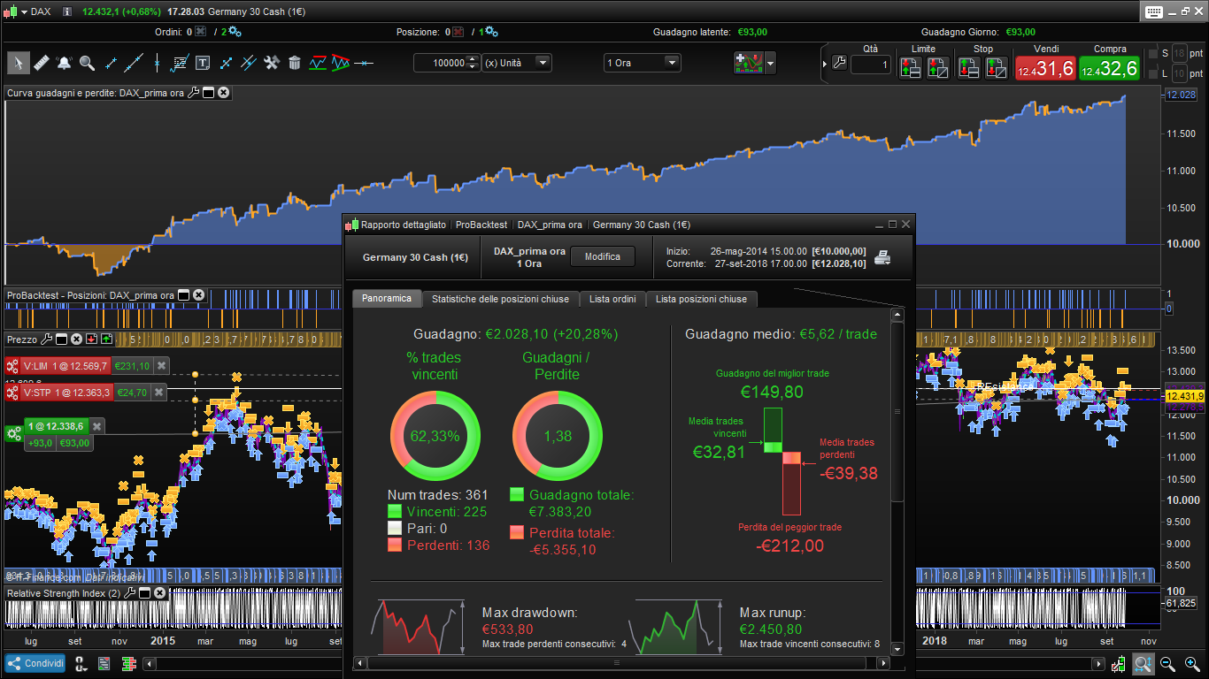1209x679 pixels.
Task: Click the add indicator chart button
Action: [749, 63]
